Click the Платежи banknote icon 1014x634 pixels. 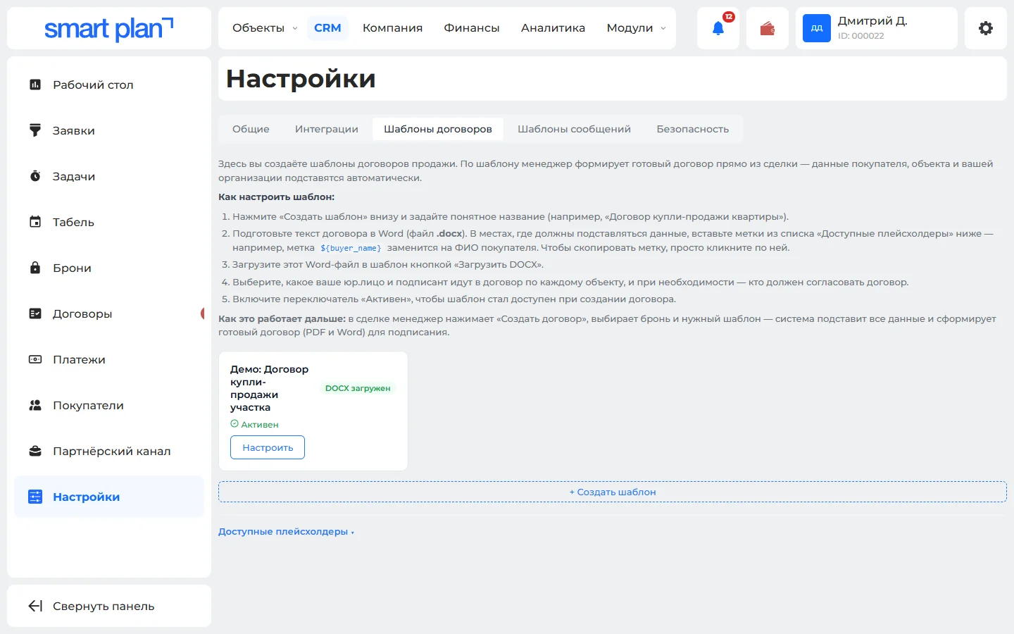35,359
